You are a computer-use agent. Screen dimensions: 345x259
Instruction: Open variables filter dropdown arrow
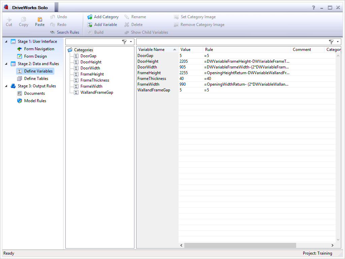(x=338, y=41)
